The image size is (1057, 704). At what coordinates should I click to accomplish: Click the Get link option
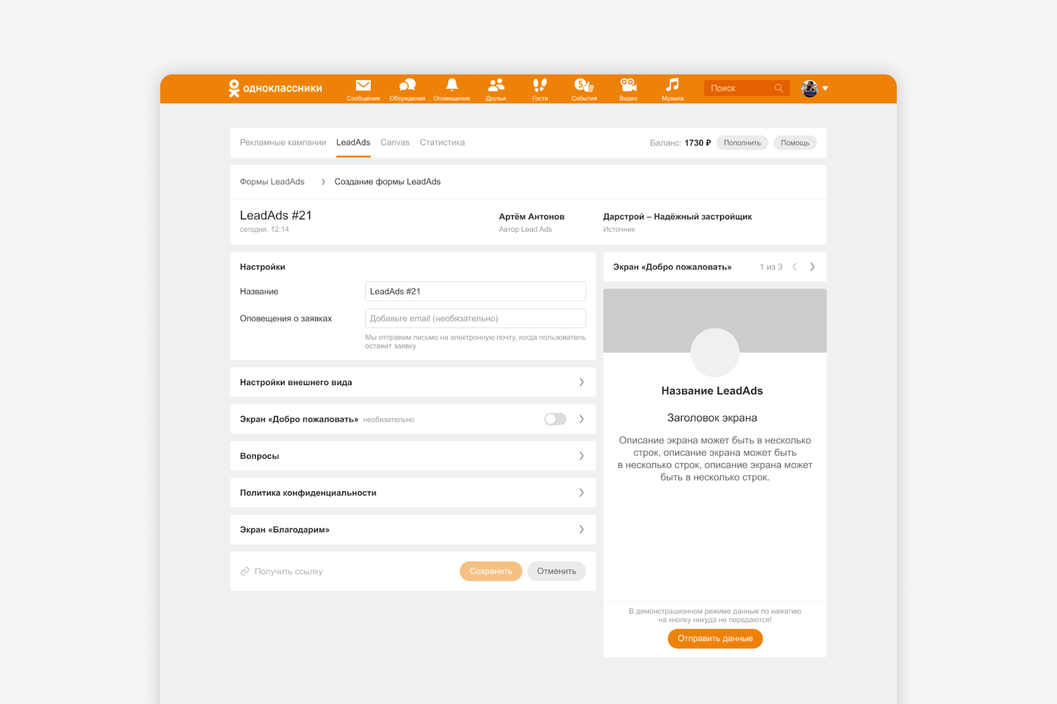click(282, 571)
